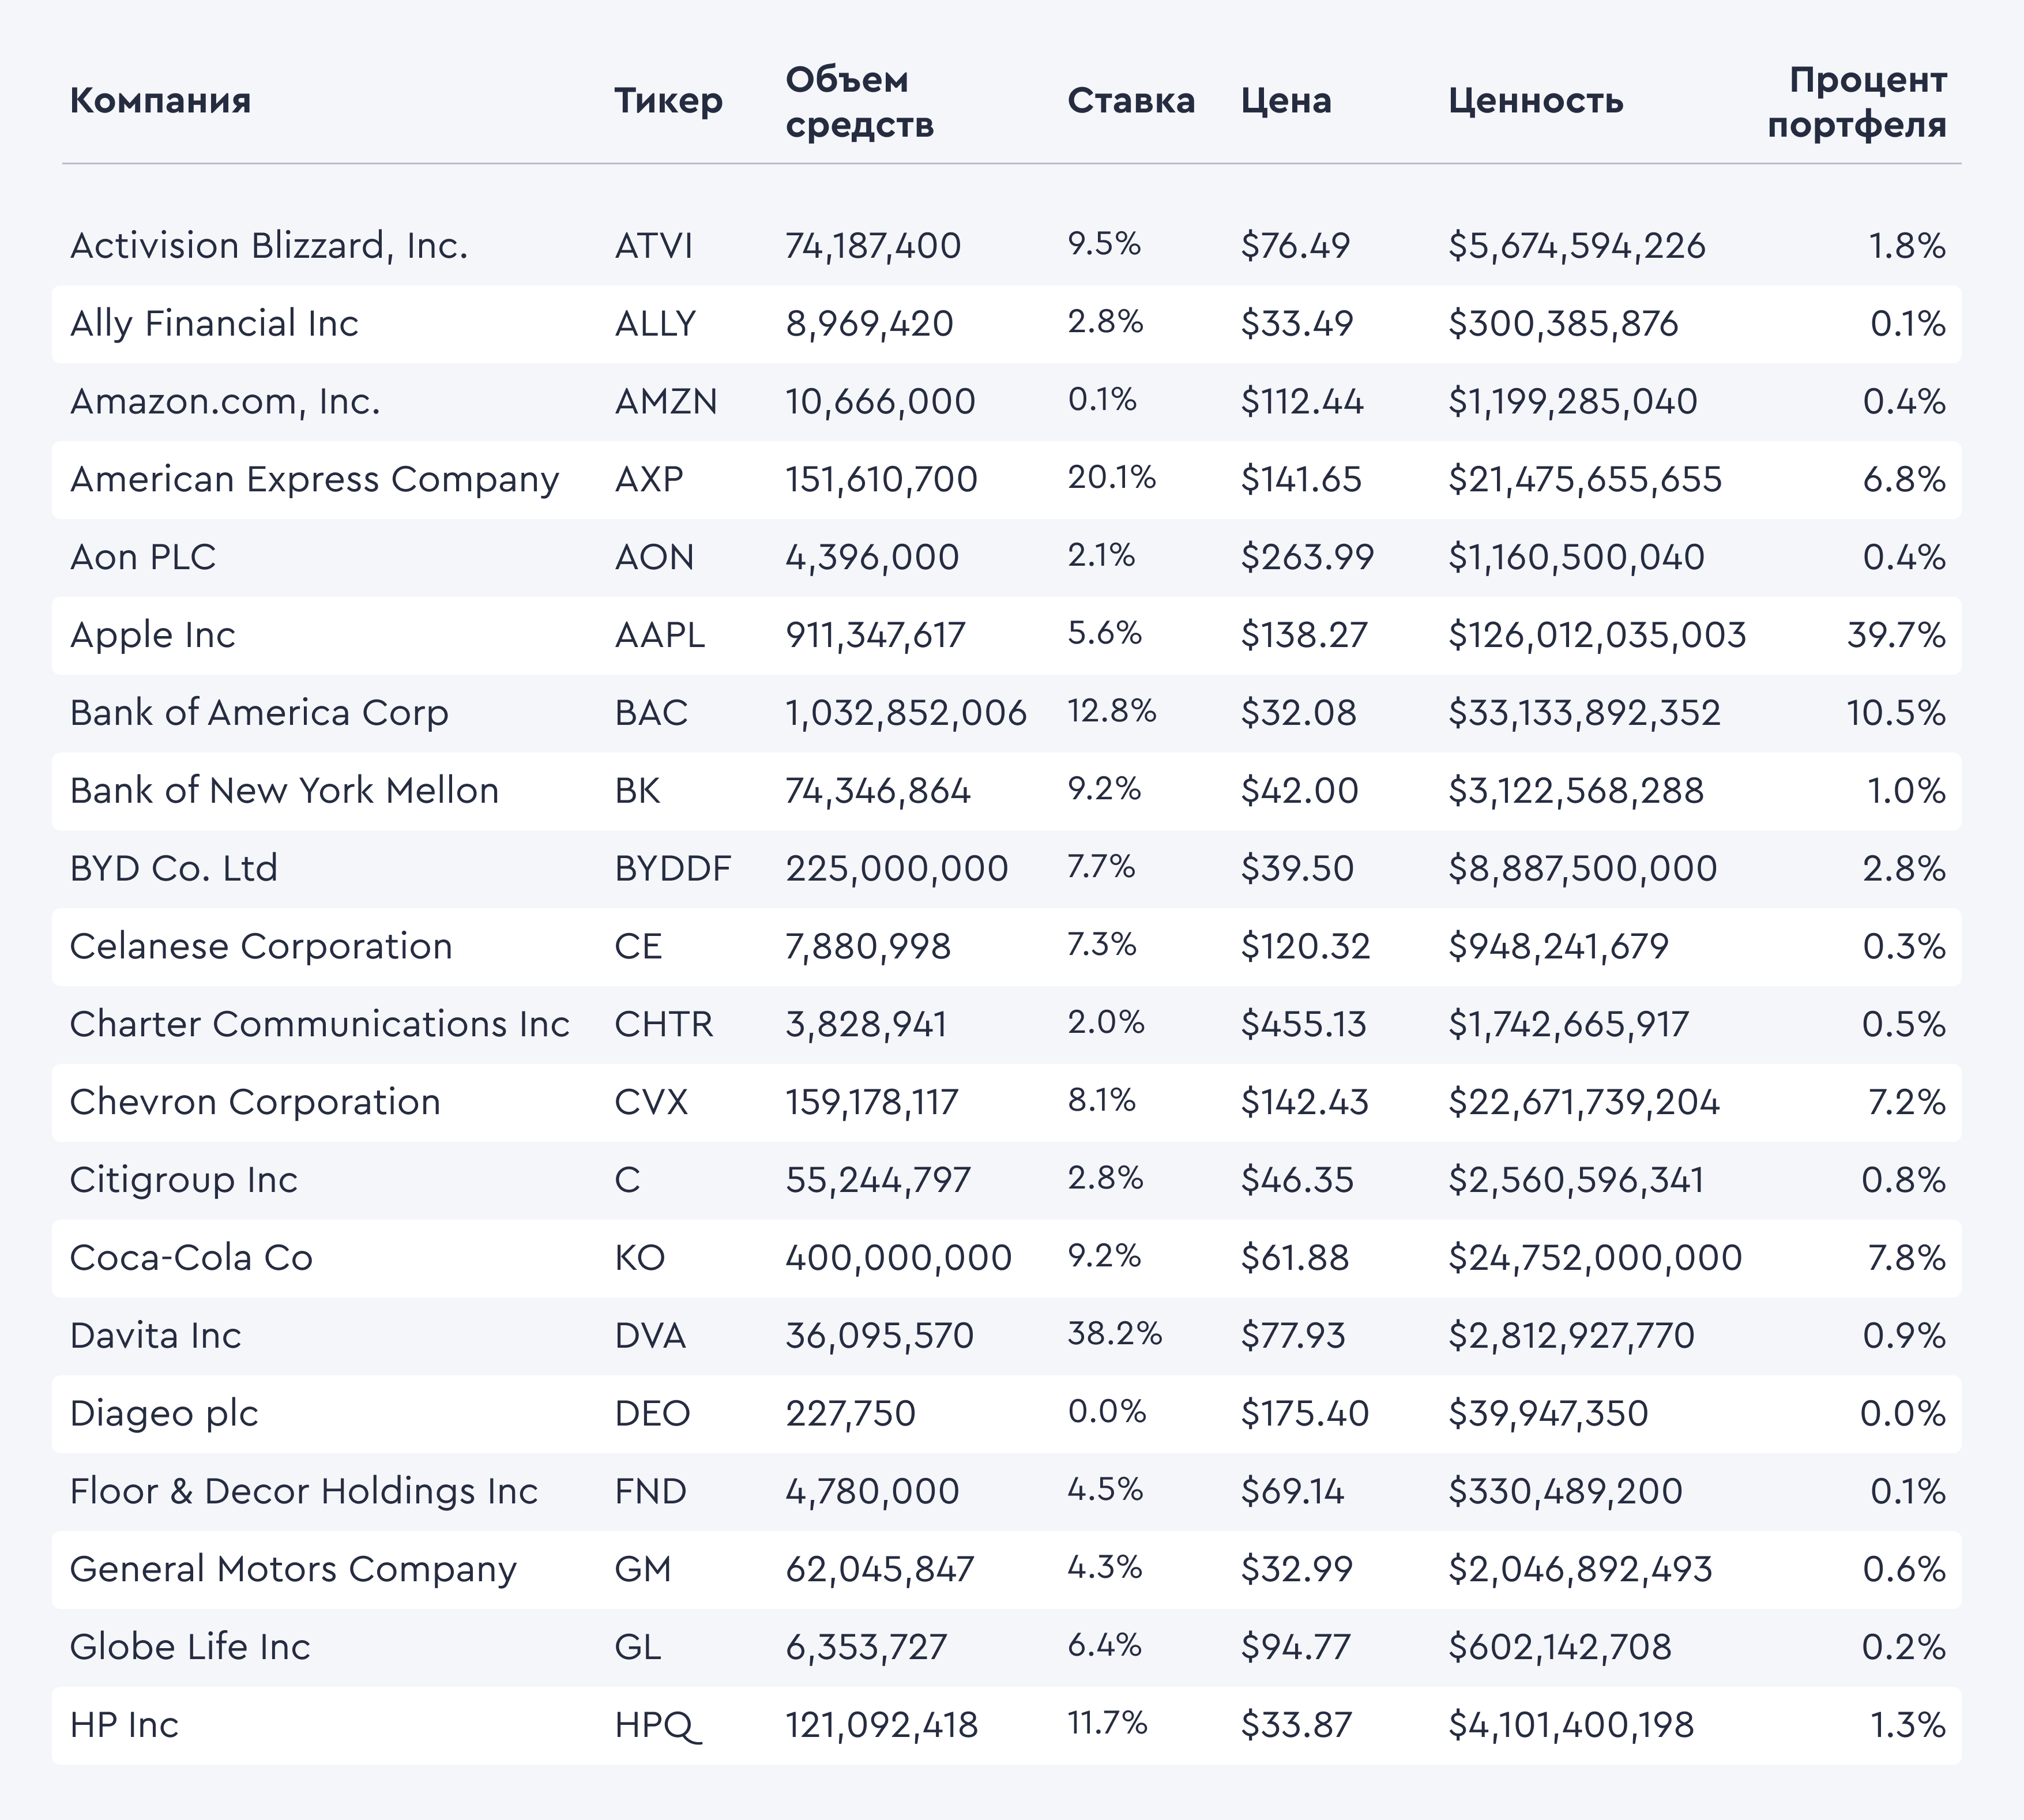This screenshot has width=2024, height=1820.
Task: Click the price $94.77
Action: [x=1295, y=1648]
